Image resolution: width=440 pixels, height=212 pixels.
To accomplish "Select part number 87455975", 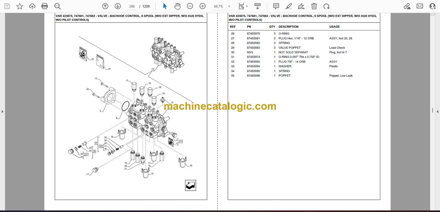I will tap(253, 34).
